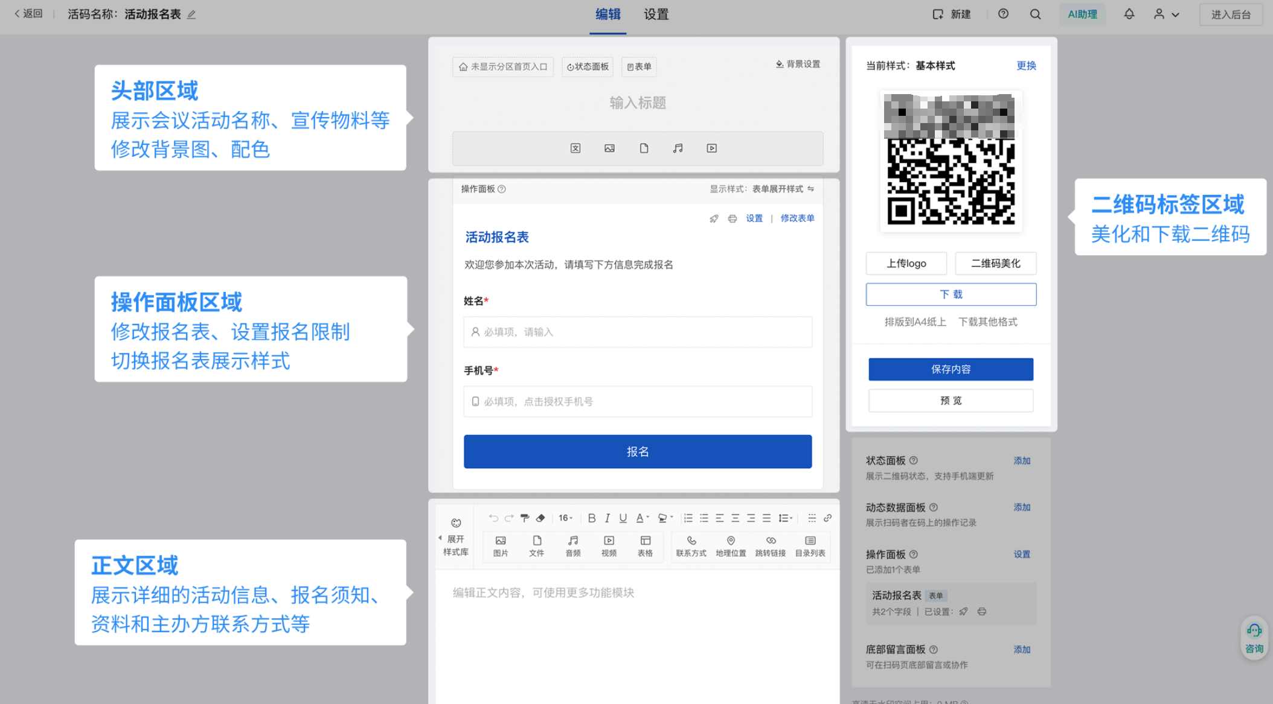The width and height of the screenshot is (1273, 704).
Task: Click 返回 to go back
Action: pos(29,14)
